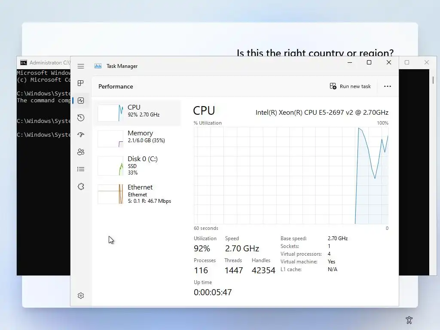Open Startup apps page in sidebar
This screenshot has width=440, height=330.
[81, 134]
